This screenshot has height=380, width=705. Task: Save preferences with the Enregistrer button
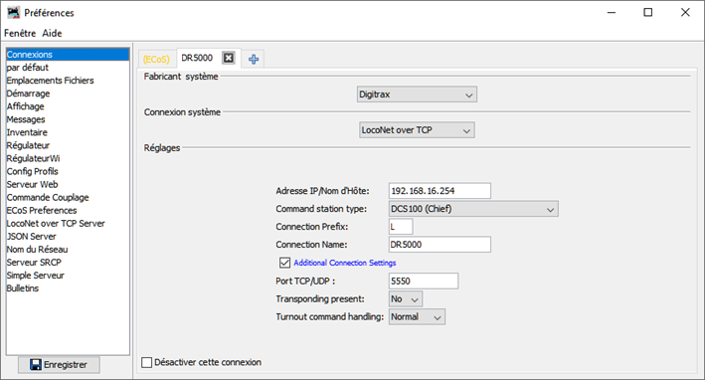tap(59, 365)
